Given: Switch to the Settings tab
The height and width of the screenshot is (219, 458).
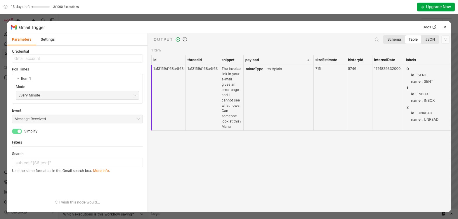Looking at the screenshot, I should click(48, 39).
